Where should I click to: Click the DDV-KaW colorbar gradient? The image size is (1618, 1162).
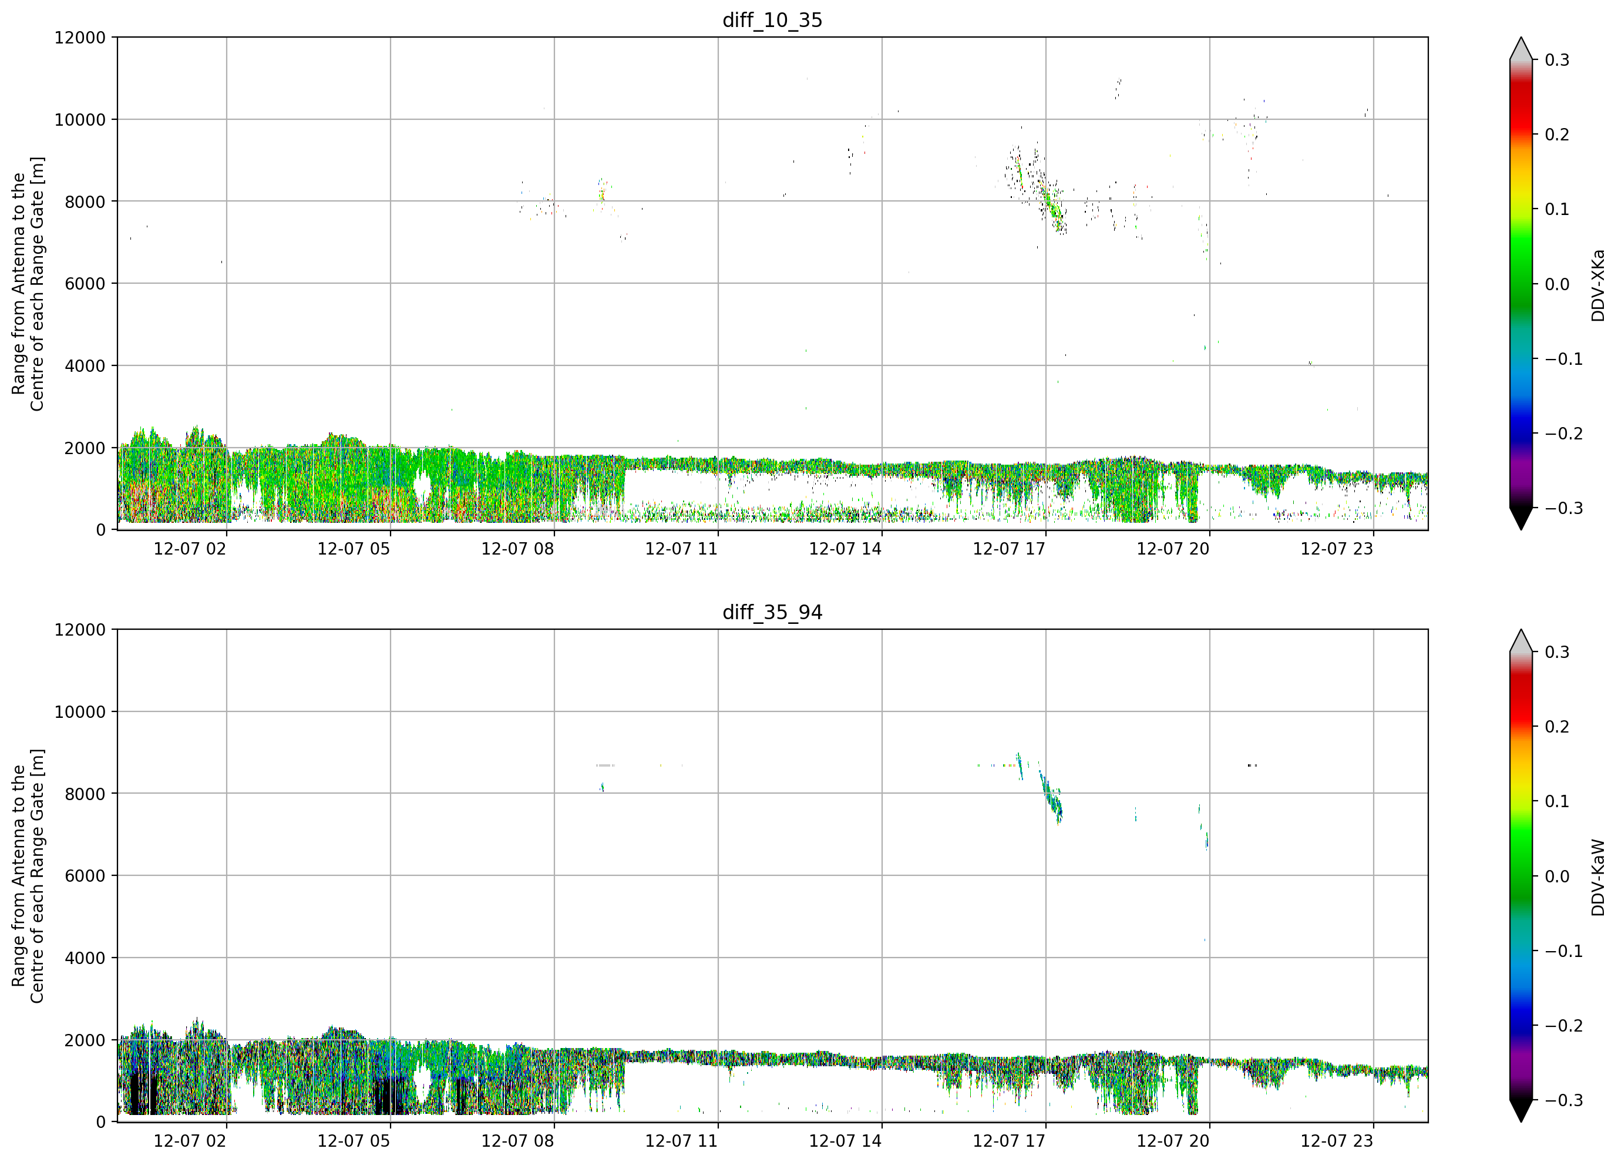click(1521, 876)
